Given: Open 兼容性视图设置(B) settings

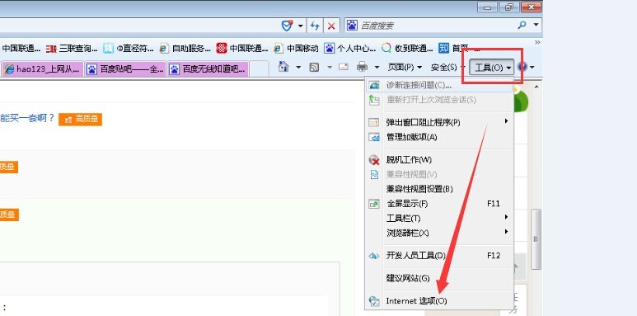Looking at the screenshot, I should (x=439, y=189).
